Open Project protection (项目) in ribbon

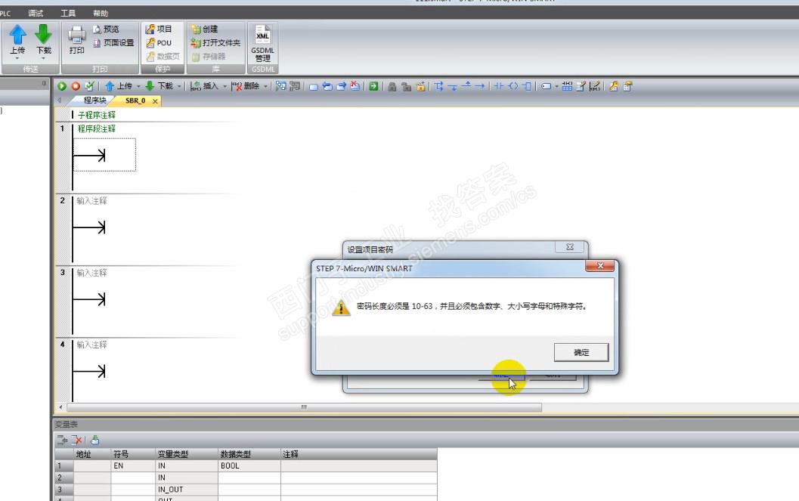(x=159, y=29)
